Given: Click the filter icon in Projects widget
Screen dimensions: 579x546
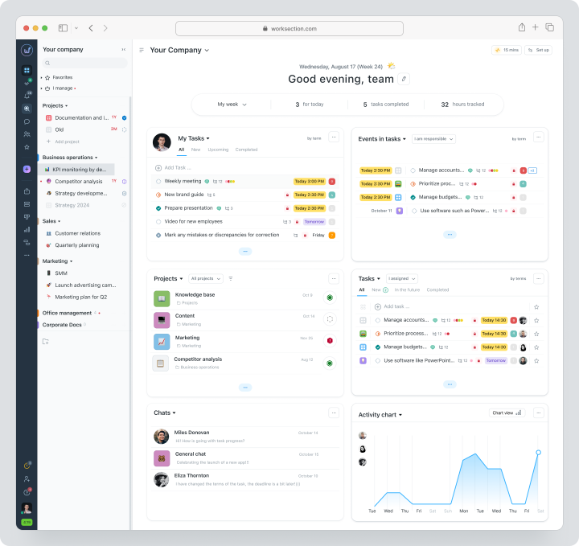Looking at the screenshot, I should [231, 279].
